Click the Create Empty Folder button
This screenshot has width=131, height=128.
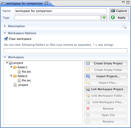click(x=106, y=70)
